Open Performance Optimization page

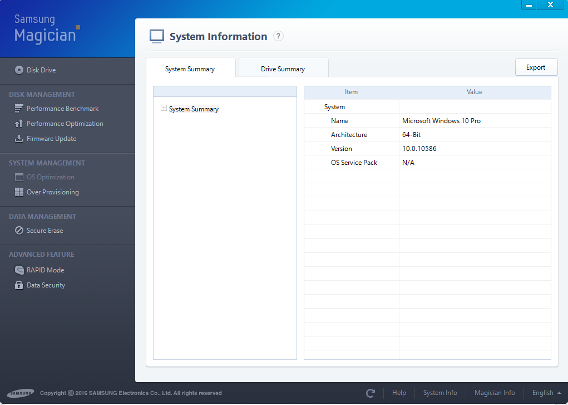[x=65, y=124]
